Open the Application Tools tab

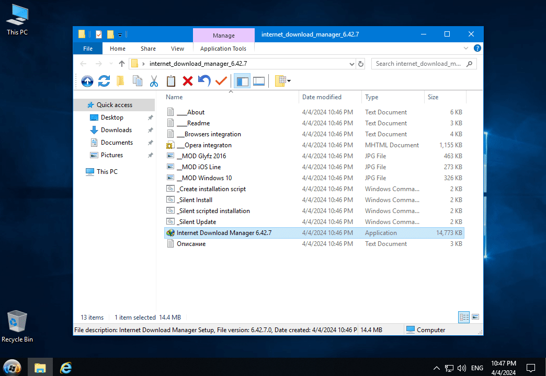pyautogui.click(x=223, y=49)
